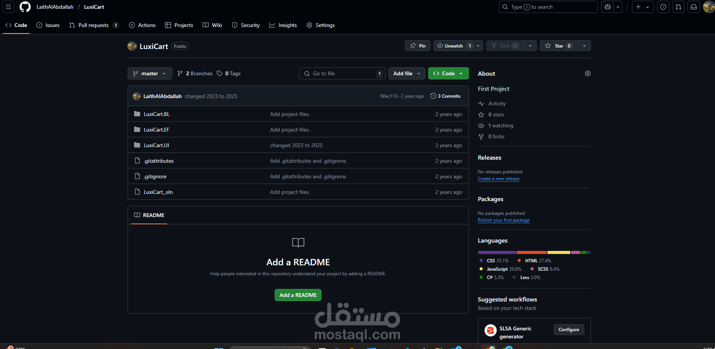Click the file icon beside LuxiCart_.sln

pyautogui.click(x=137, y=192)
